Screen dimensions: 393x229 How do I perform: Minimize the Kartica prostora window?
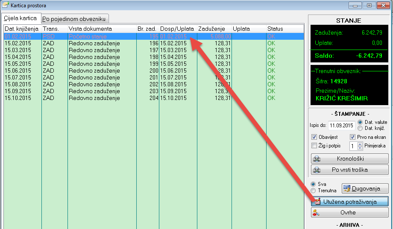point(355,5)
